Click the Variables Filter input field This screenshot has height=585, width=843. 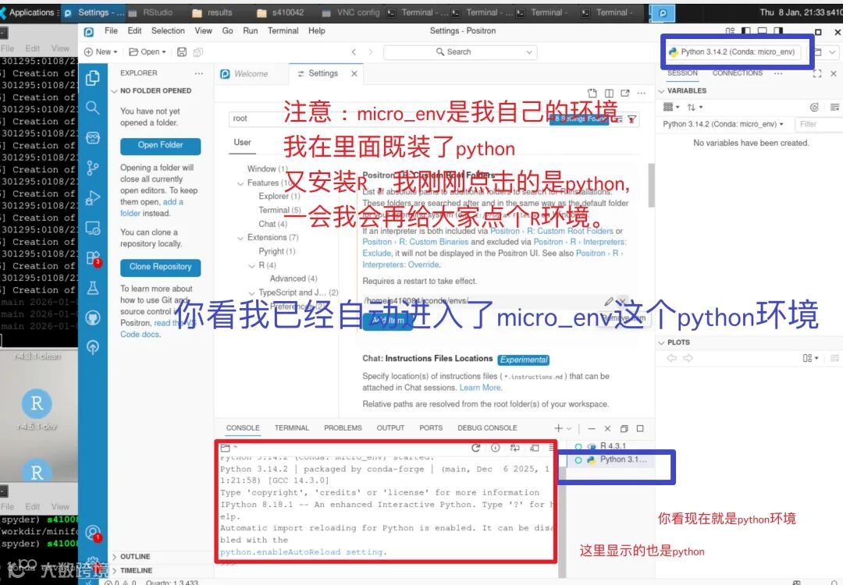click(818, 124)
